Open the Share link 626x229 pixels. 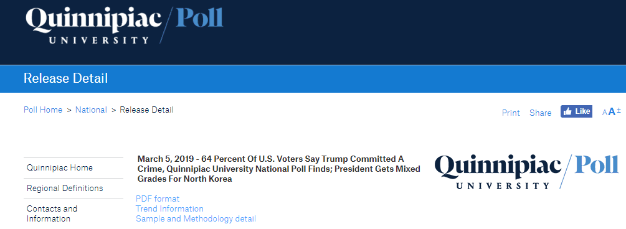click(540, 113)
